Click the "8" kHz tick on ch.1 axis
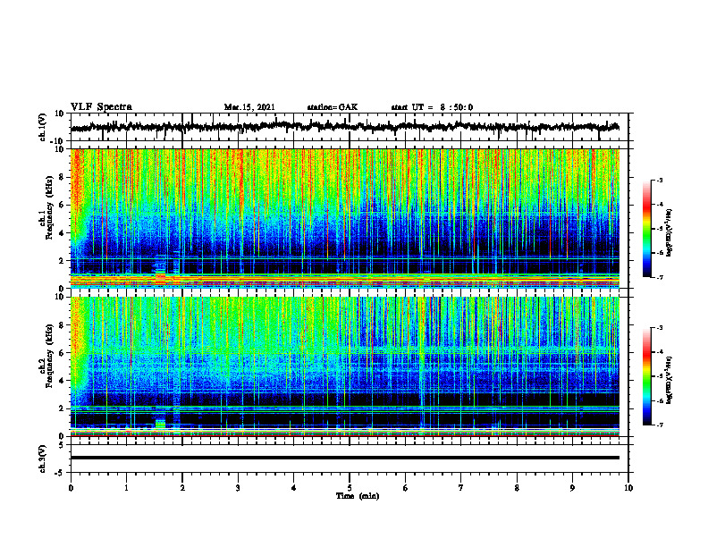This screenshot has width=708, height=547. [63, 177]
